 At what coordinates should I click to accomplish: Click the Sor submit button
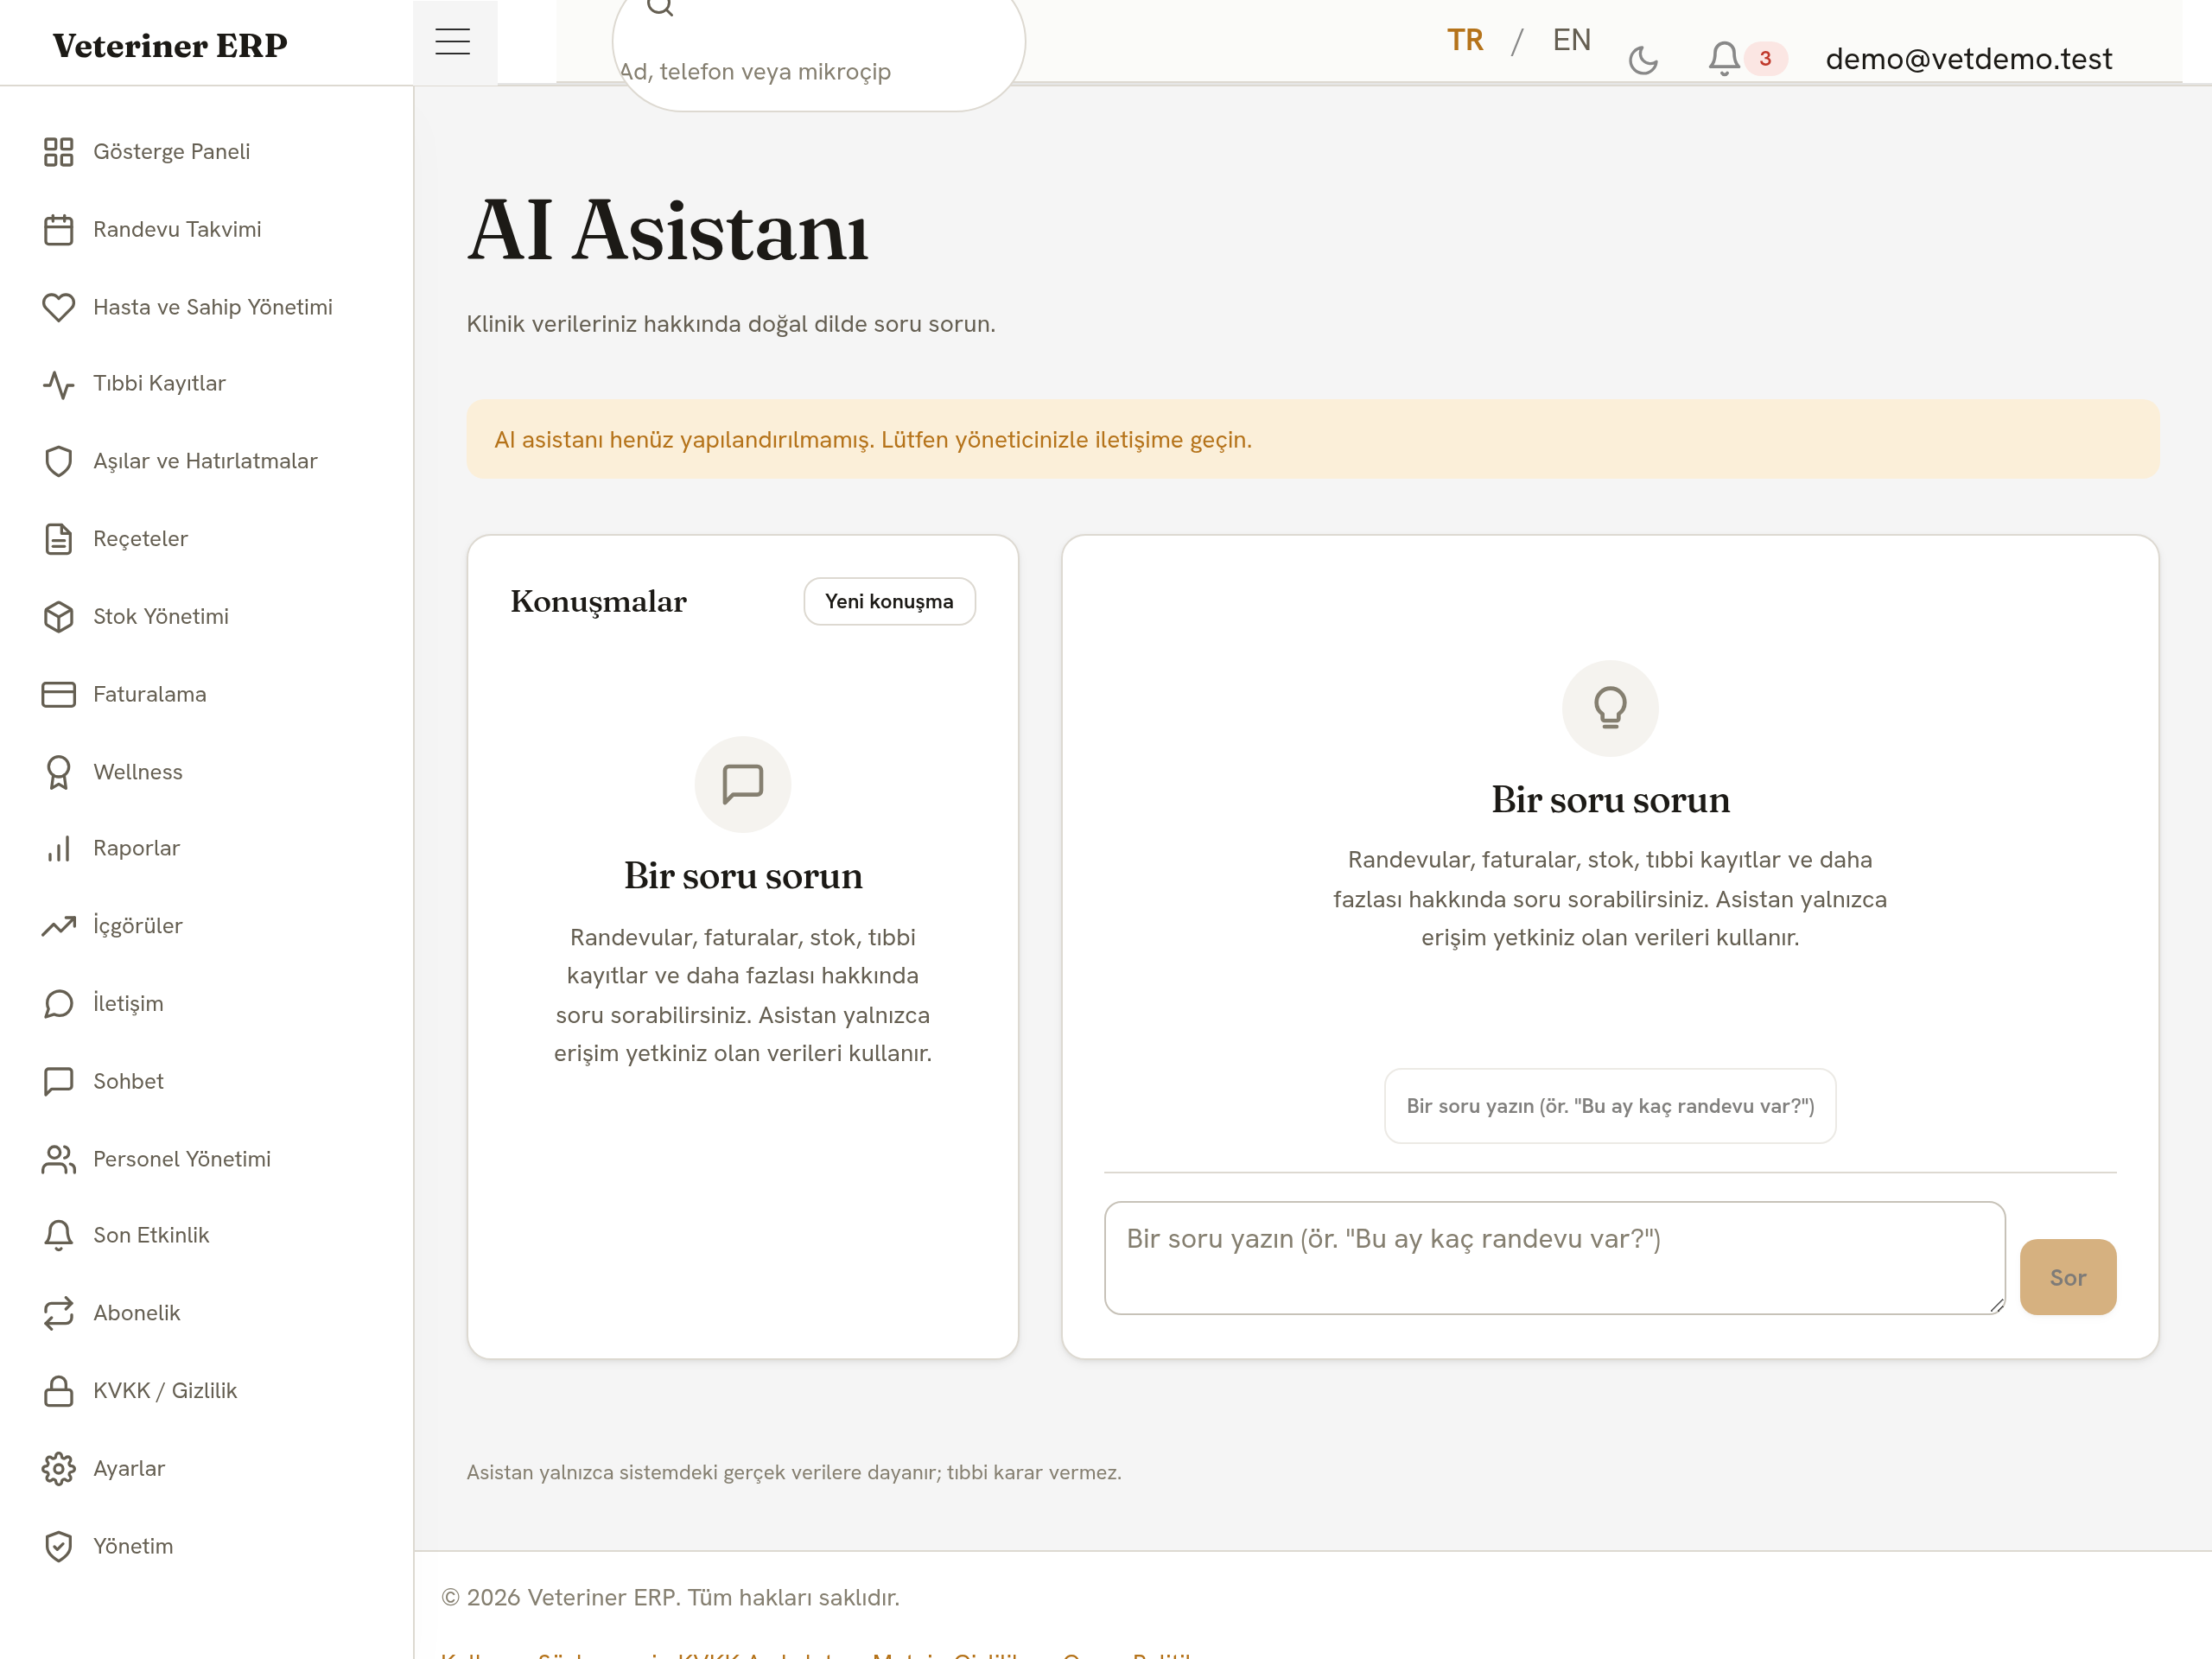[2068, 1277]
